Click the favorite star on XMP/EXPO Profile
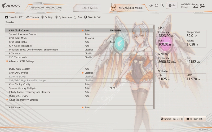Viewport: 212px width, 132px height. [x=83, y=73]
